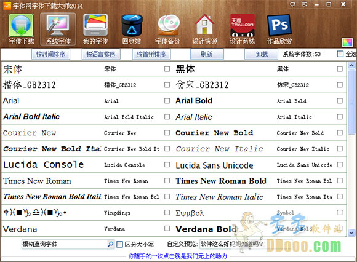
Task: Select the Courier New Bold preview text
Action: 214,133
